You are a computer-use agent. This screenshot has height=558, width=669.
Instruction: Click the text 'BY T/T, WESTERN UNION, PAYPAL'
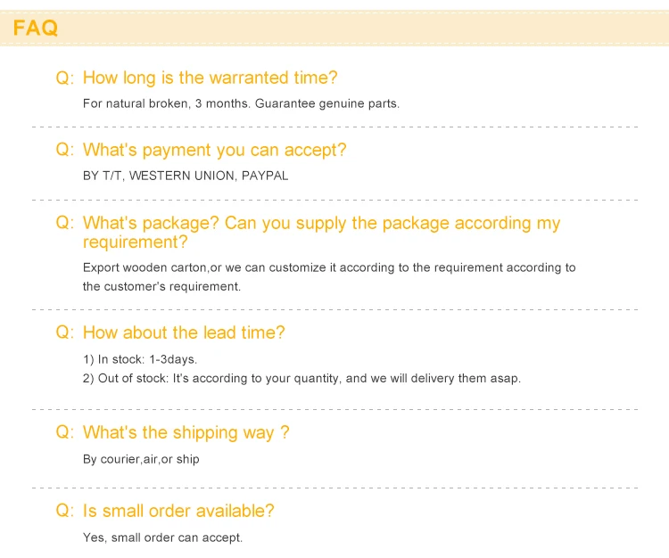(x=186, y=176)
